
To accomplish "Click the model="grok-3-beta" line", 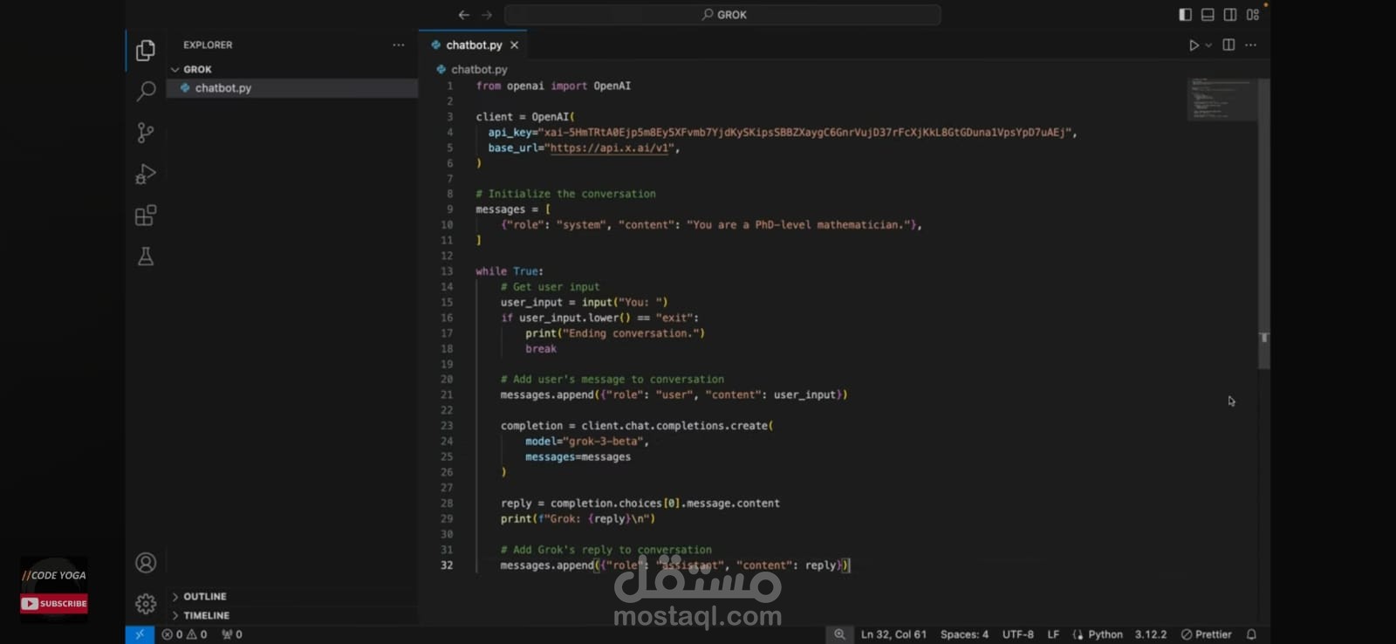I will click(587, 442).
